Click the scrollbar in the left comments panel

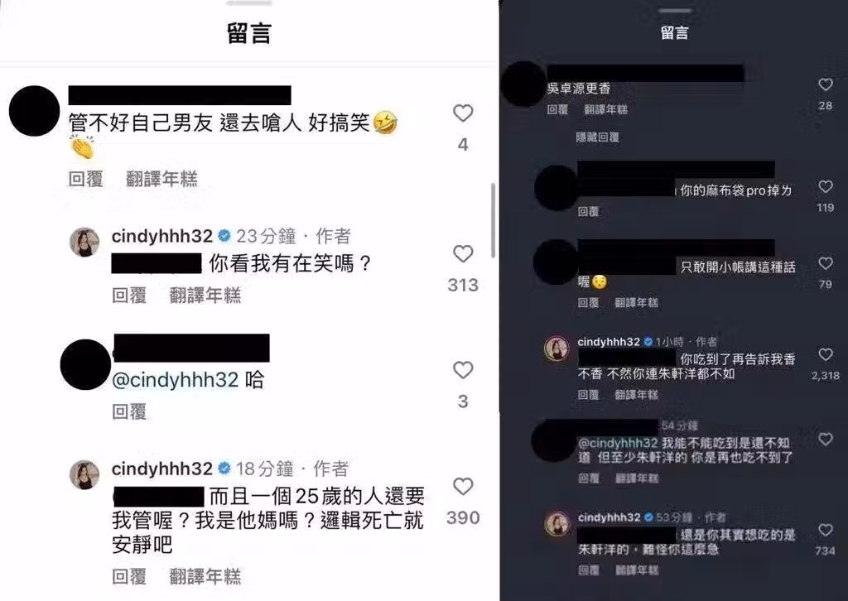tap(493, 220)
